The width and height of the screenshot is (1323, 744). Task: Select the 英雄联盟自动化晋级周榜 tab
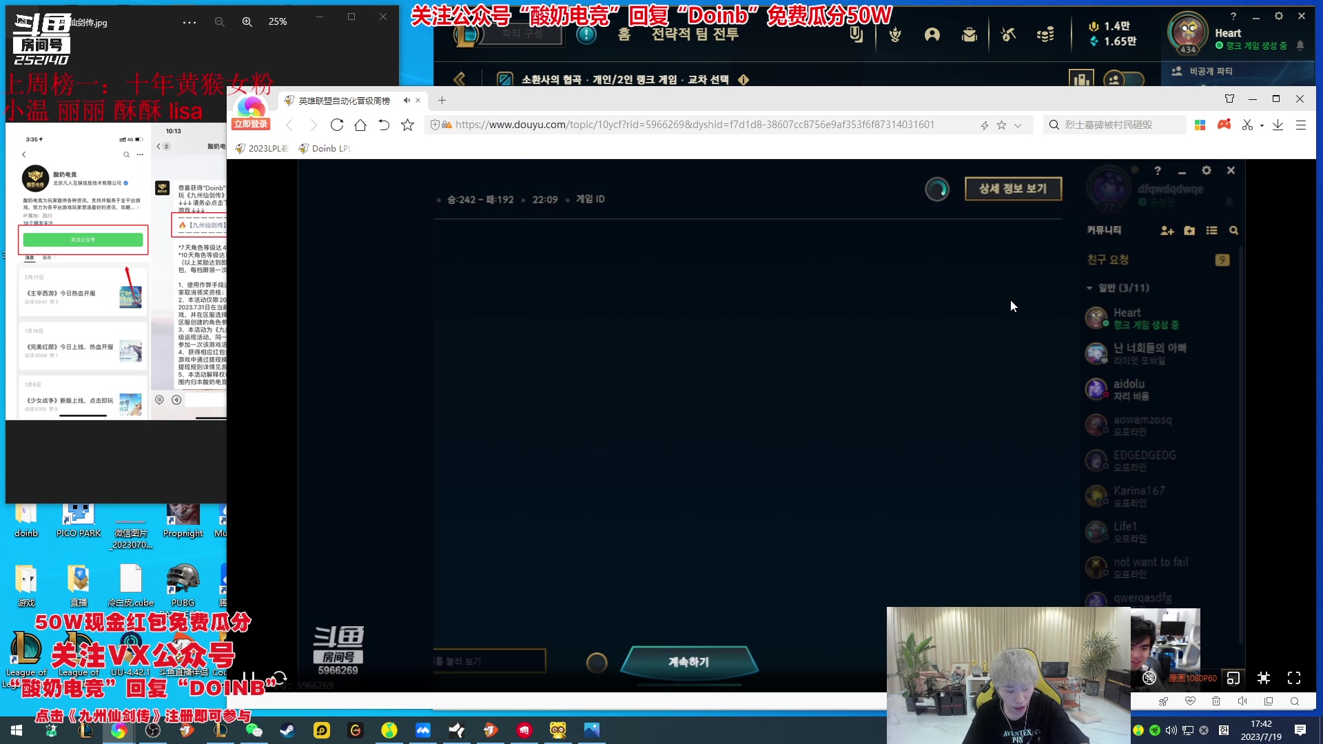coord(345,101)
